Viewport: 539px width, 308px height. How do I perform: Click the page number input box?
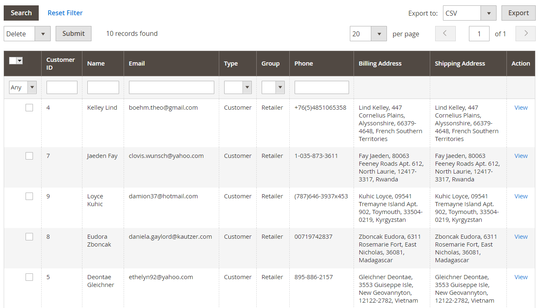tap(479, 34)
